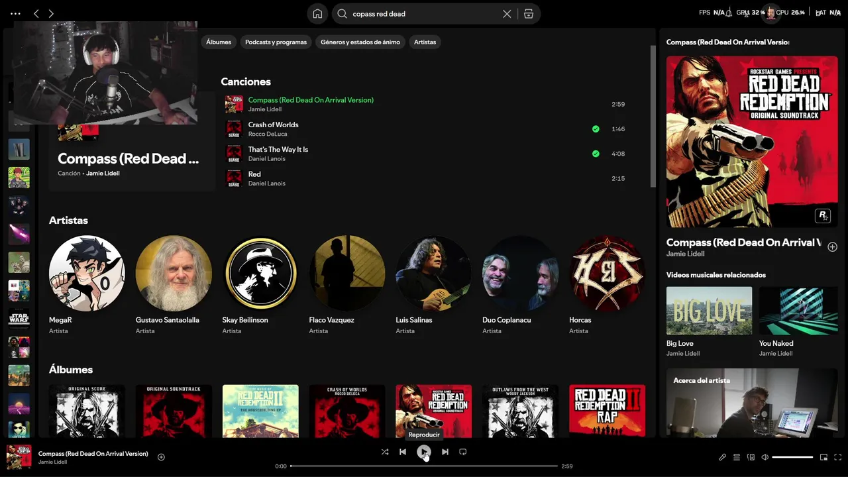The width and height of the screenshot is (848, 477).
Task: Go forward with the right arrow
Action: pyautogui.click(x=51, y=13)
